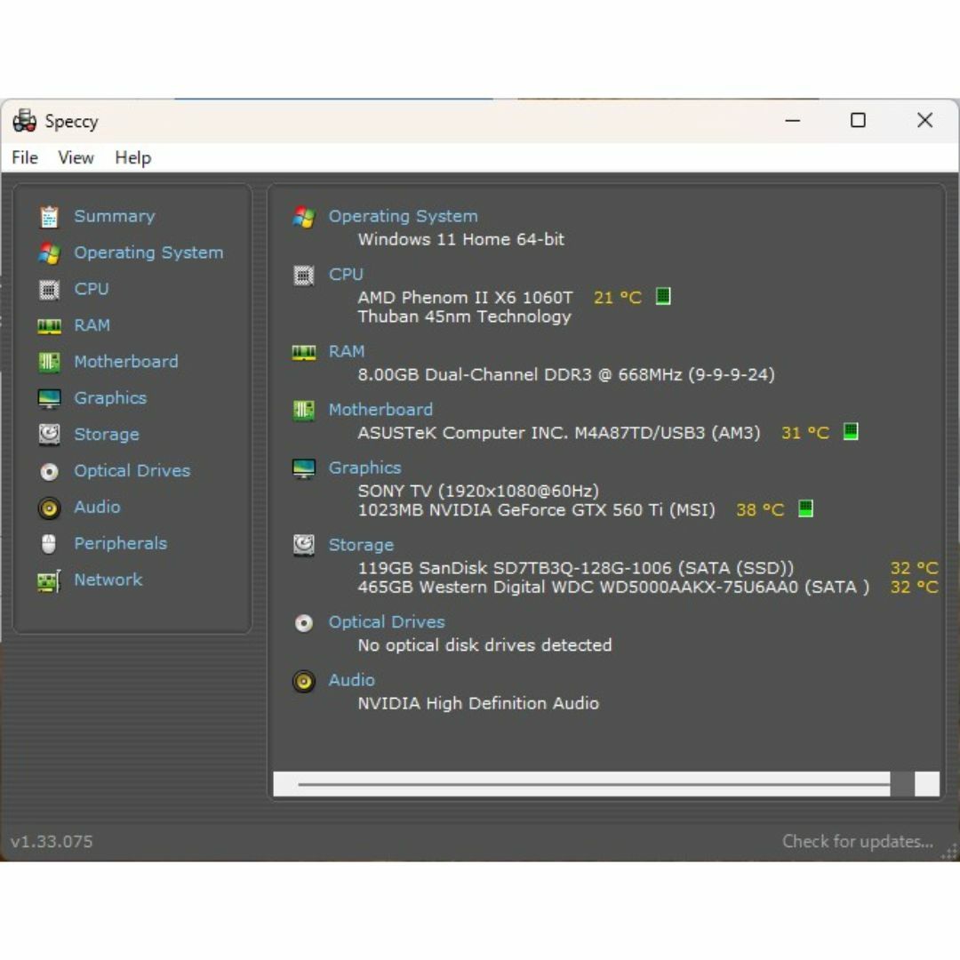Maximize the Speccy window

pos(859,120)
